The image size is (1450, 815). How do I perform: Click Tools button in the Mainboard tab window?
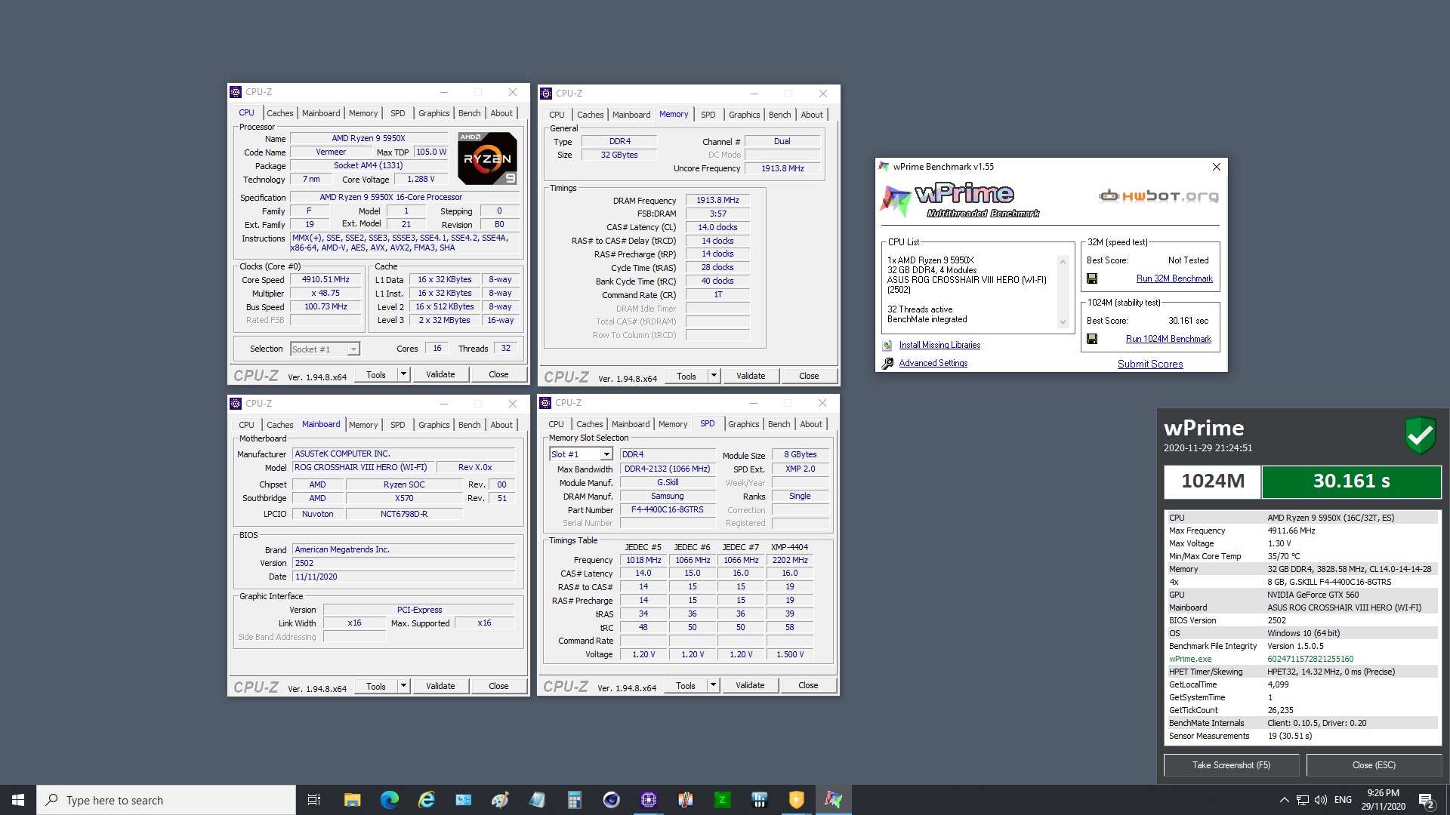click(x=376, y=686)
